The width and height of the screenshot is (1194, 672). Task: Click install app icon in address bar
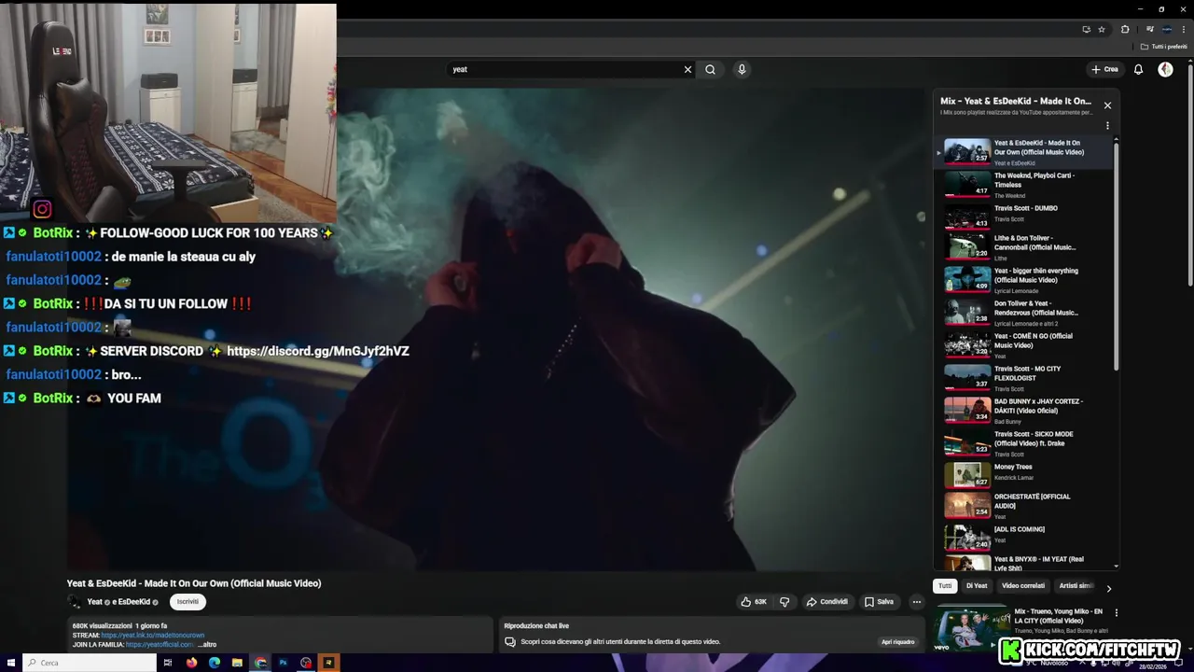(x=1086, y=29)
